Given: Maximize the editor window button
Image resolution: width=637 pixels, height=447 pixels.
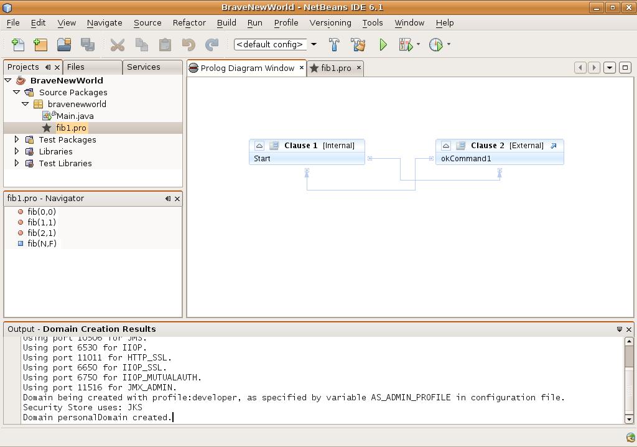Looking at the screenshot, I should click(625, 67).
